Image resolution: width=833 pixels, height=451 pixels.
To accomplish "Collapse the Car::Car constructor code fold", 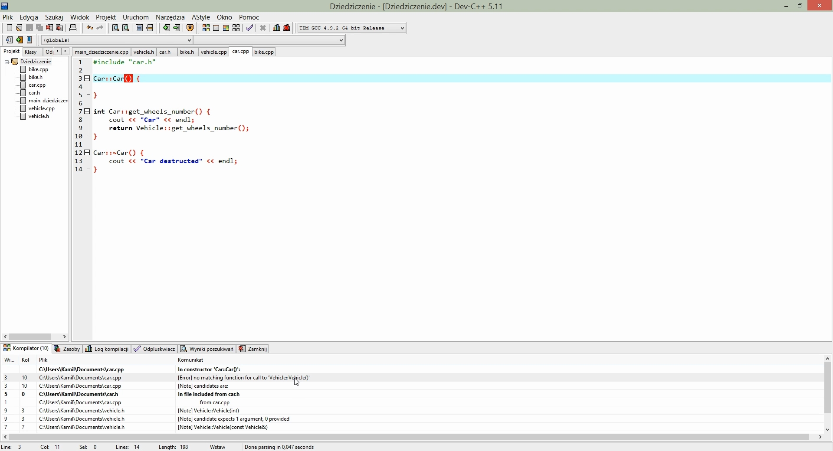I will 88,78.
